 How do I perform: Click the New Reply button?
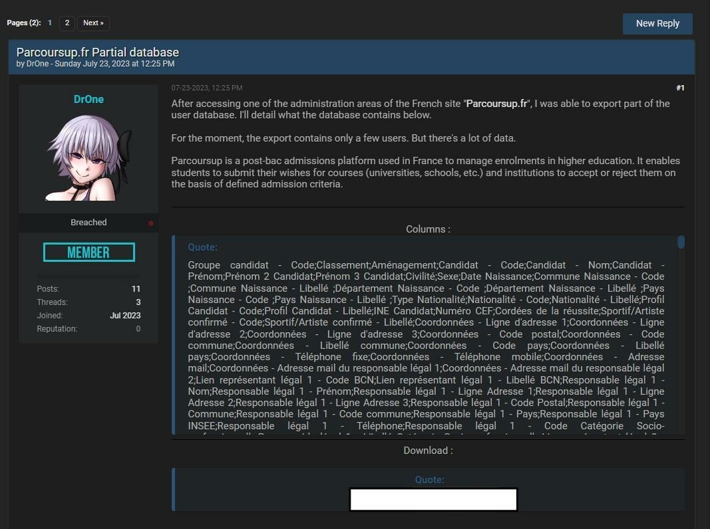point(657,23)
